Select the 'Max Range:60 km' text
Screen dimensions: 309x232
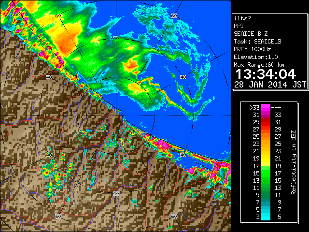259,65
